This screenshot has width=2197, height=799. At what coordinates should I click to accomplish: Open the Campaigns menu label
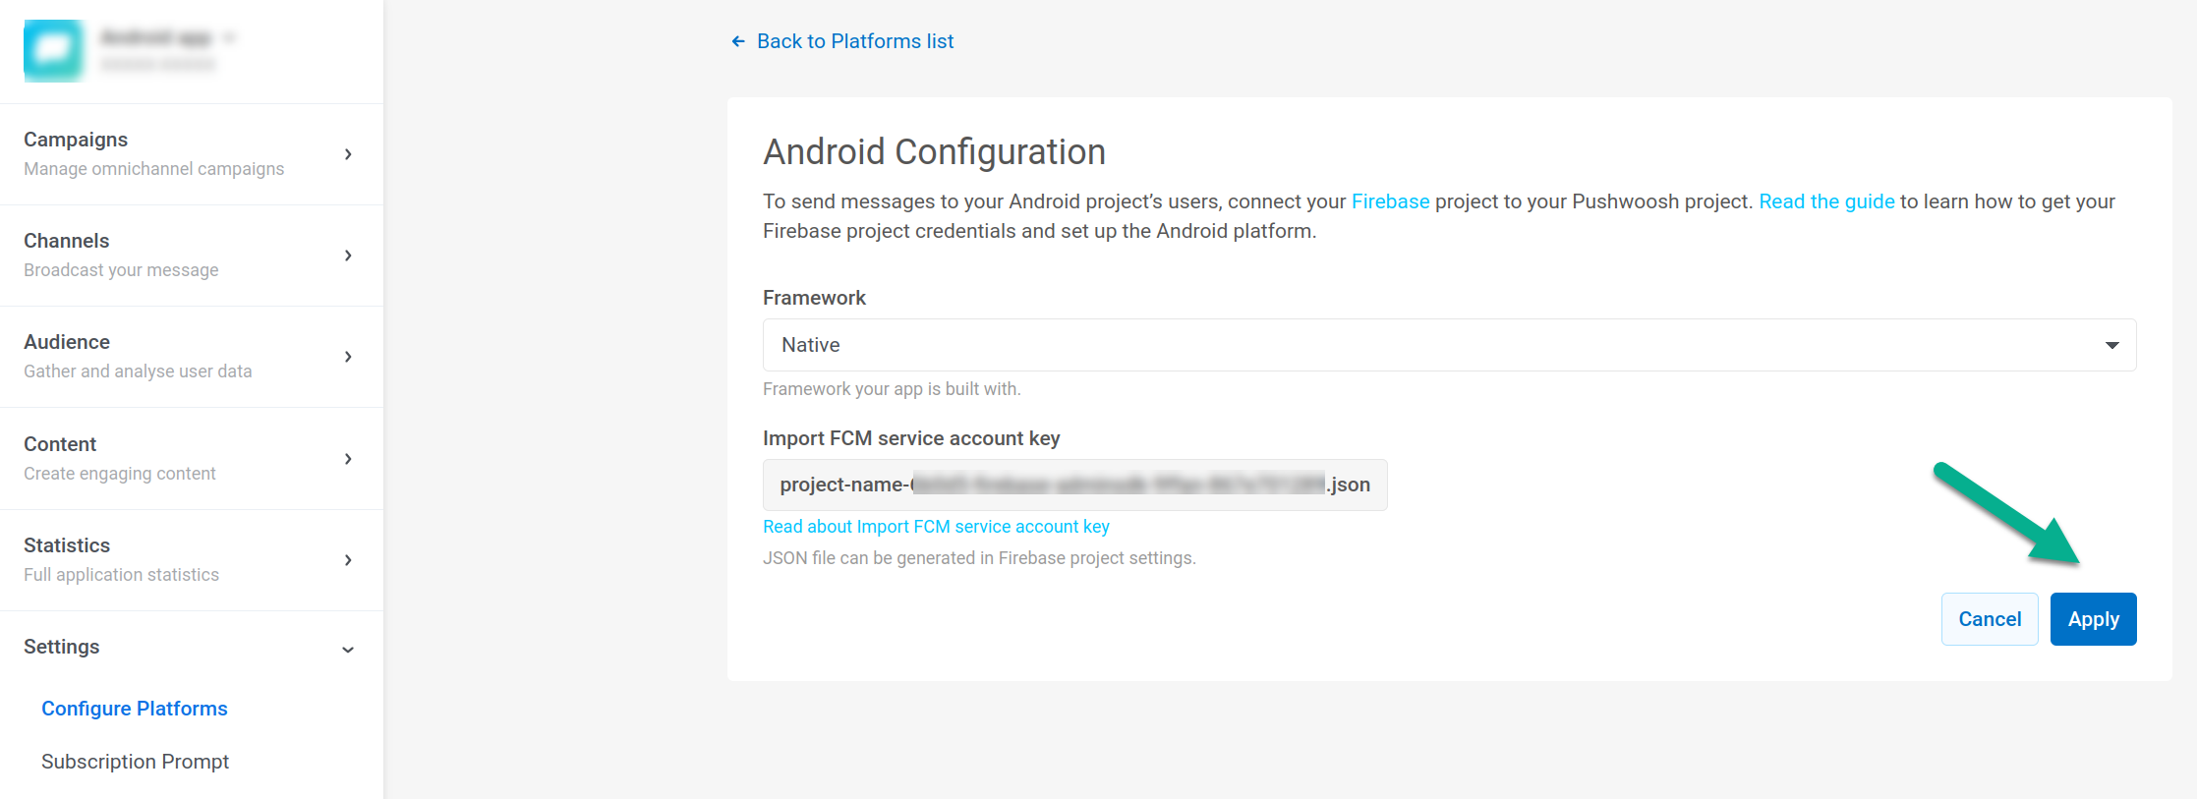coord(76,140)
